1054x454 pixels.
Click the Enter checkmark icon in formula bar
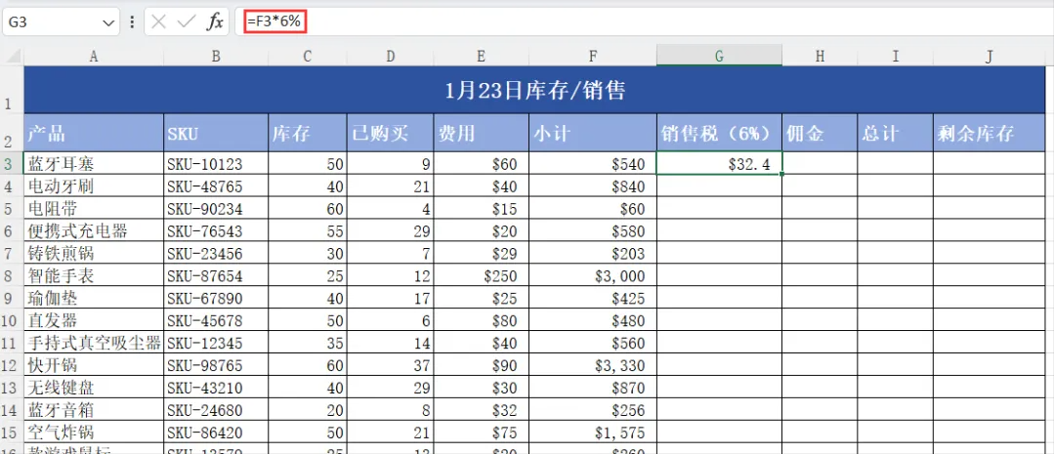[187, 21]
